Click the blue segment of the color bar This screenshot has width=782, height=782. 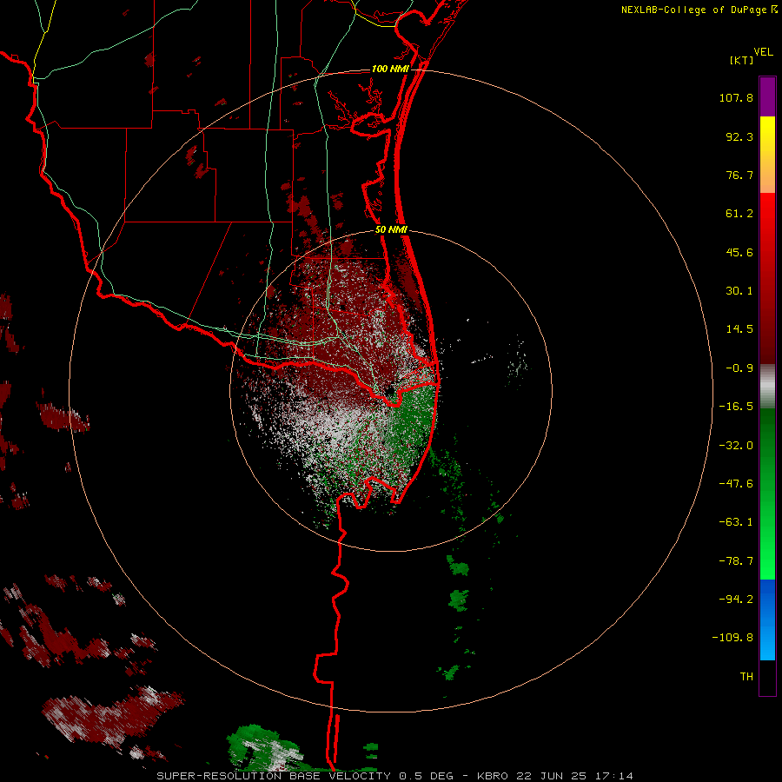coord(767,620)
